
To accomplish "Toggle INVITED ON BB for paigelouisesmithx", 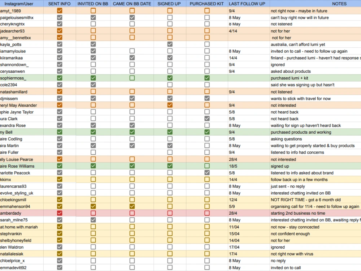I will (93, 17).
